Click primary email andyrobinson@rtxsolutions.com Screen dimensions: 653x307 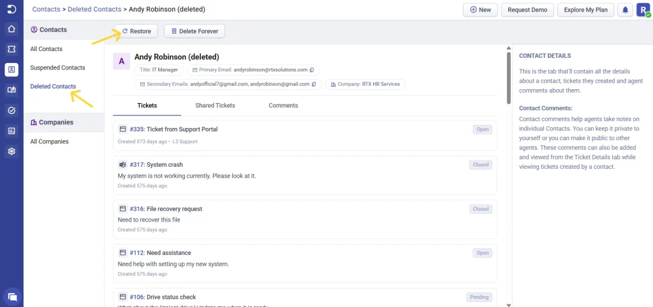[270, 70]
